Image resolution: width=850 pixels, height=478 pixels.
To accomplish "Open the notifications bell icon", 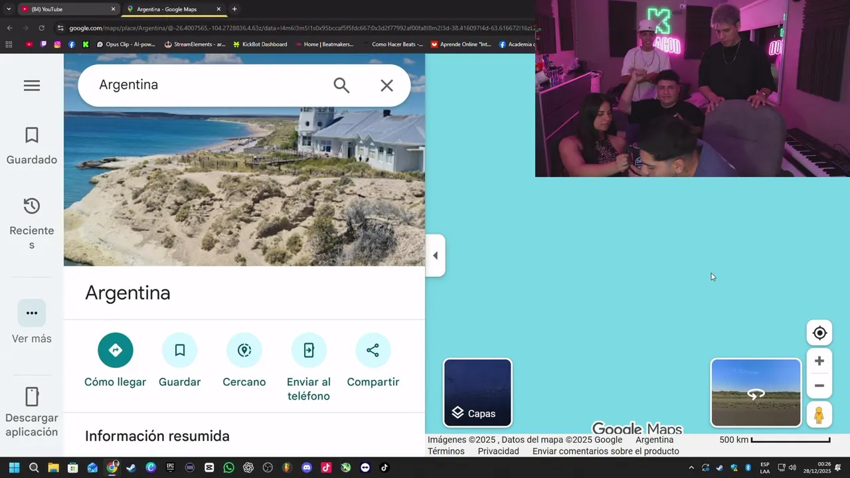I will tap(838, 467).
